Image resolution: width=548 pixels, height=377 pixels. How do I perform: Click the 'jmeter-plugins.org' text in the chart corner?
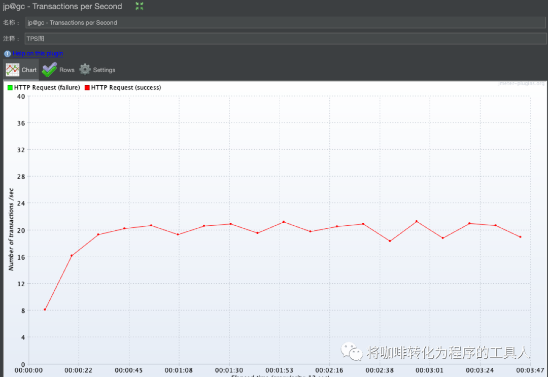coord(521,84)
